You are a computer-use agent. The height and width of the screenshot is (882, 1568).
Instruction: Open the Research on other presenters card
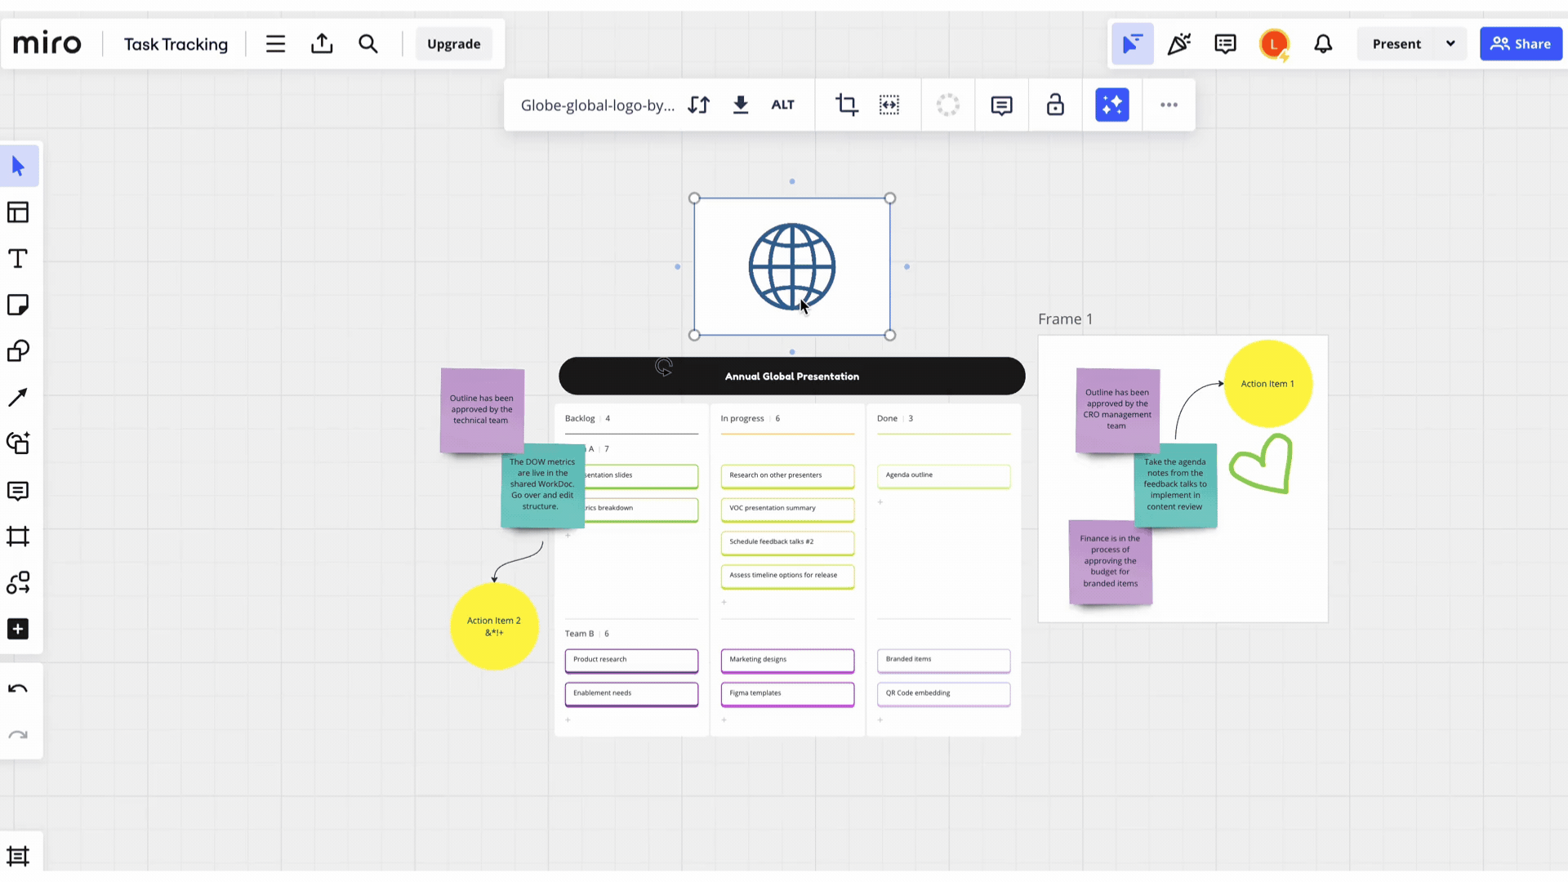[787, 475]
